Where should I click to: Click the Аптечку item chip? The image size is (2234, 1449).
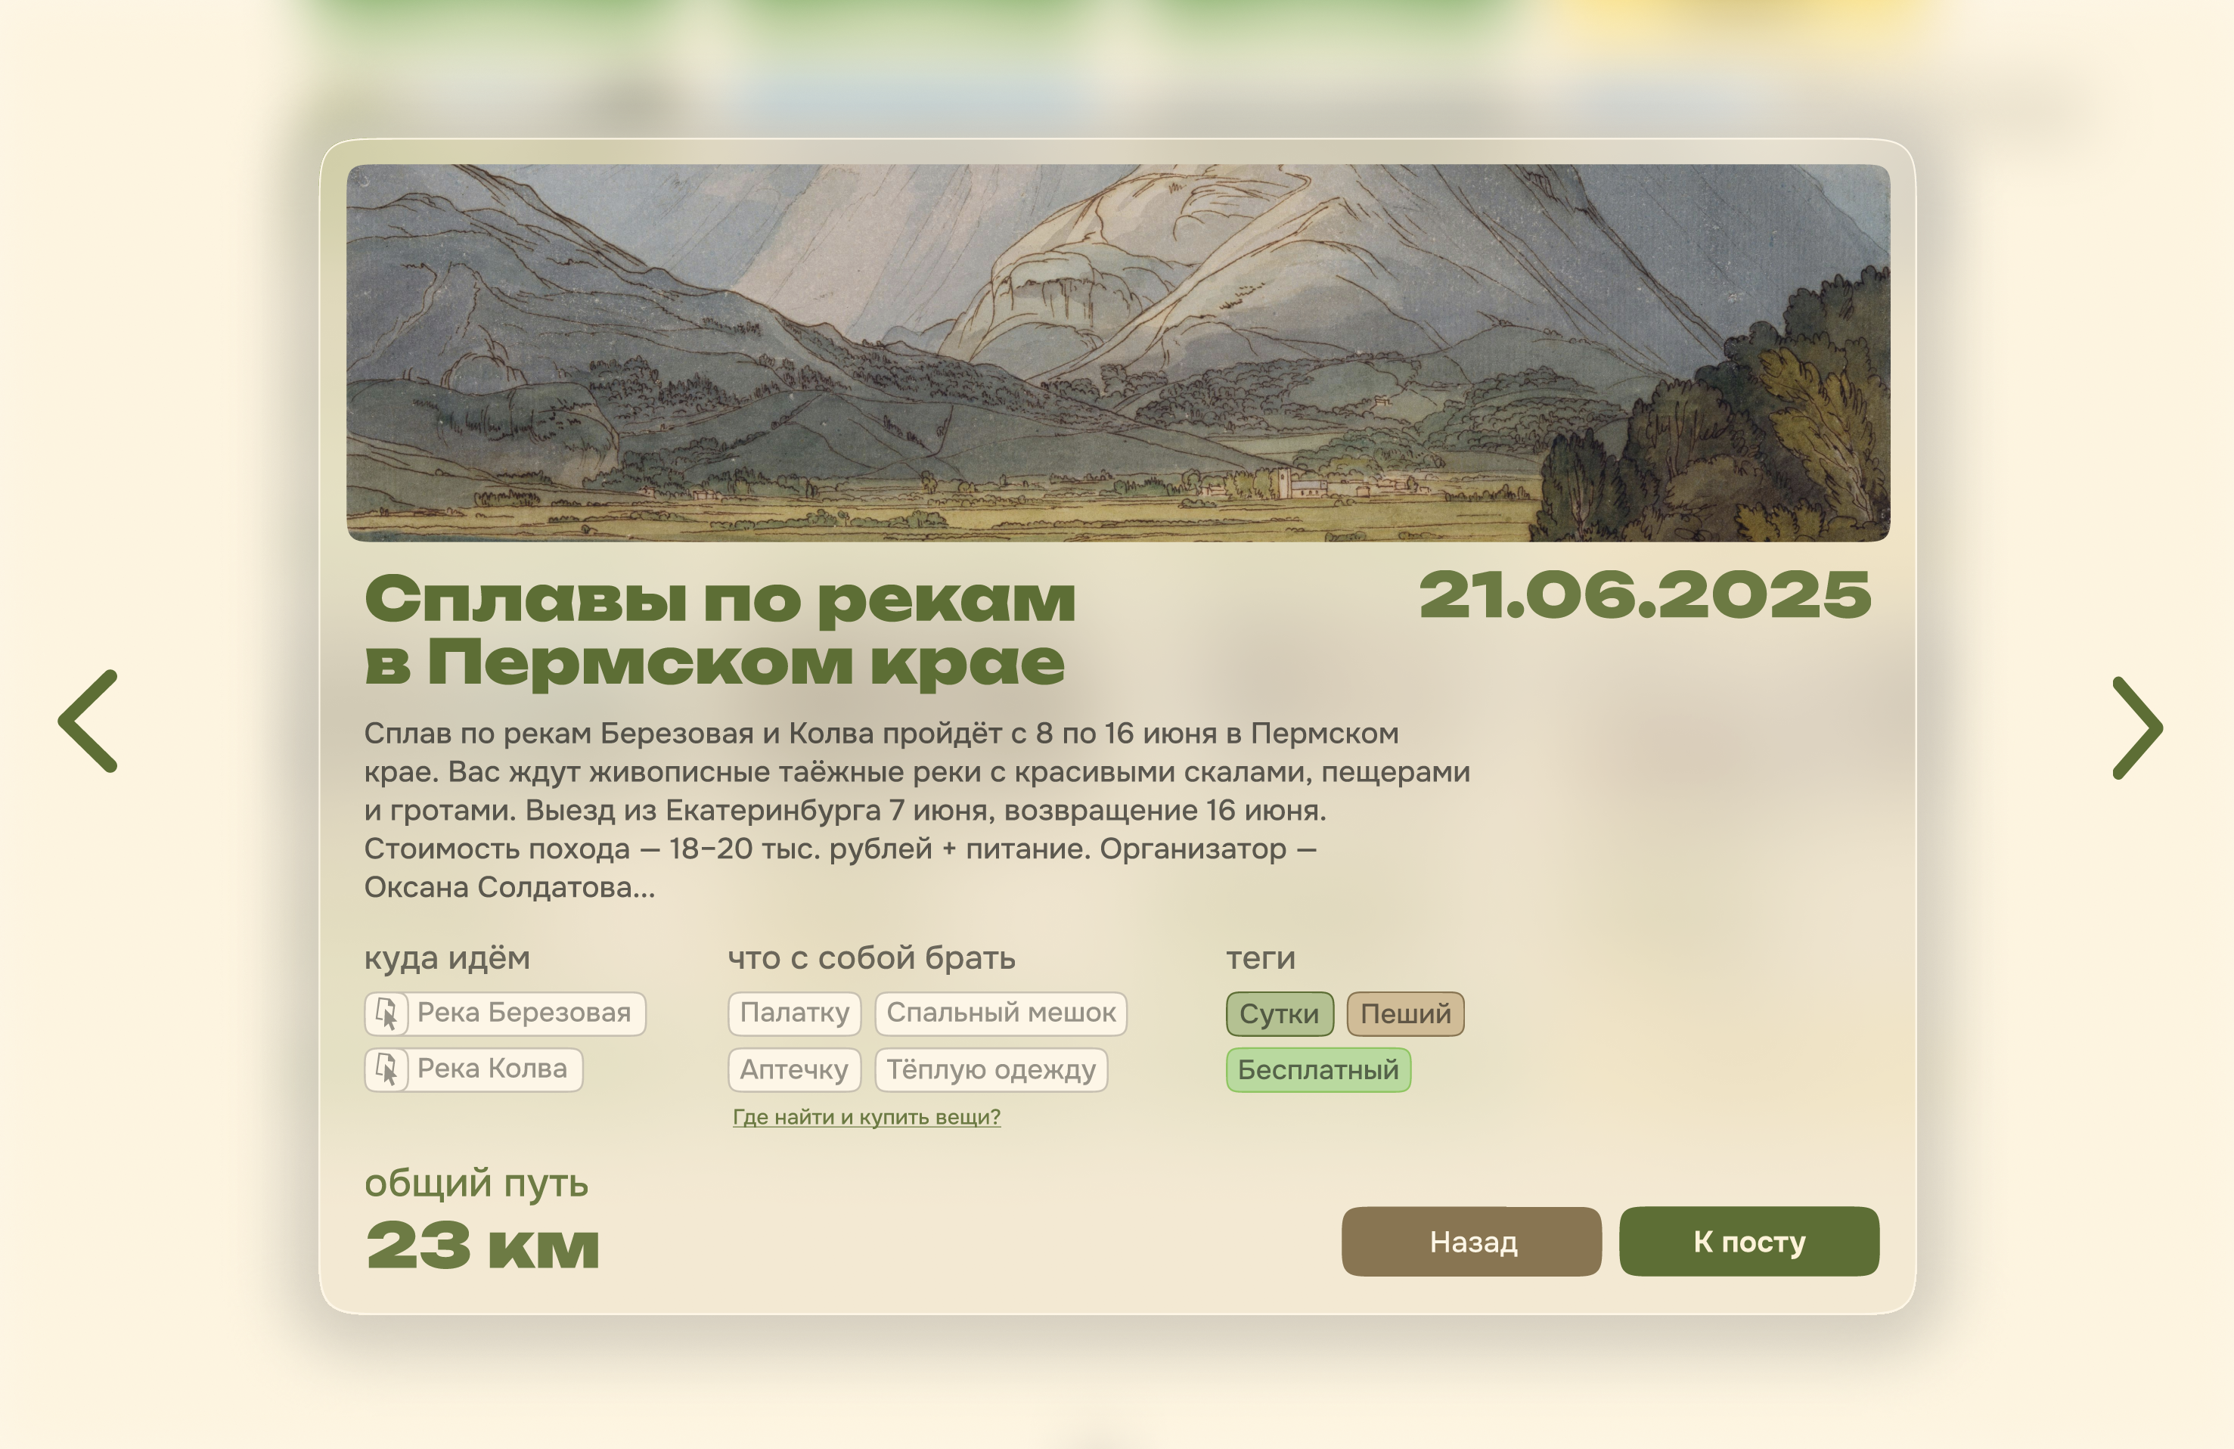794,1070
